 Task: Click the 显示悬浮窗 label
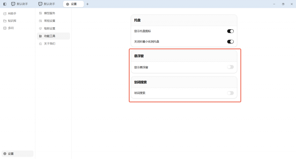click(x=141, y=67)
